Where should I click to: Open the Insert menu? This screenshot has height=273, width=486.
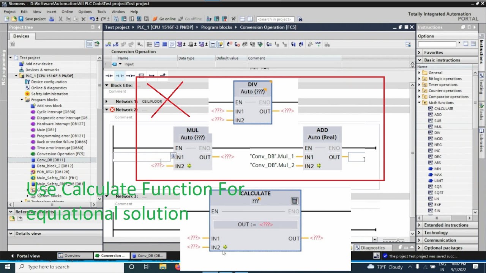(x=51, y=12)
